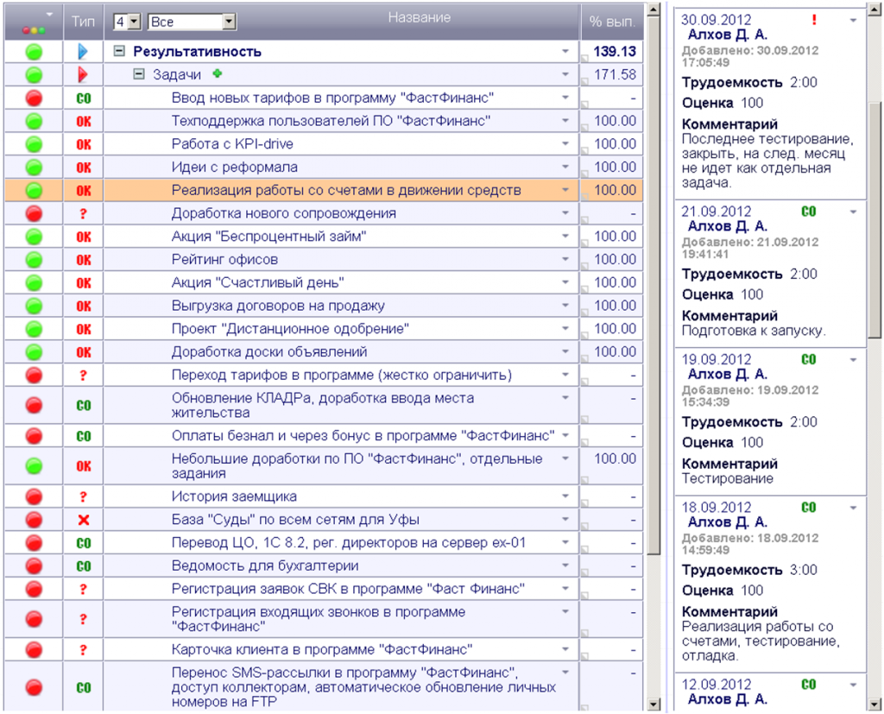Collapse the Задачи tree node
Screen dimensions: 884x714
[x=139, y=74]
